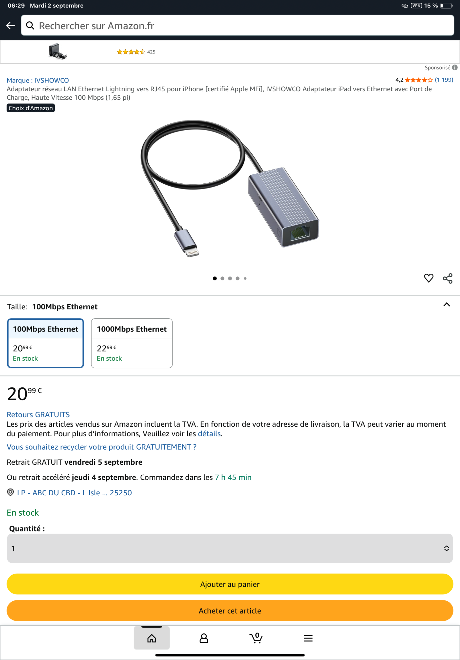
Task: Tap the Sponsorisé info icon
Action: click(455, 68)
